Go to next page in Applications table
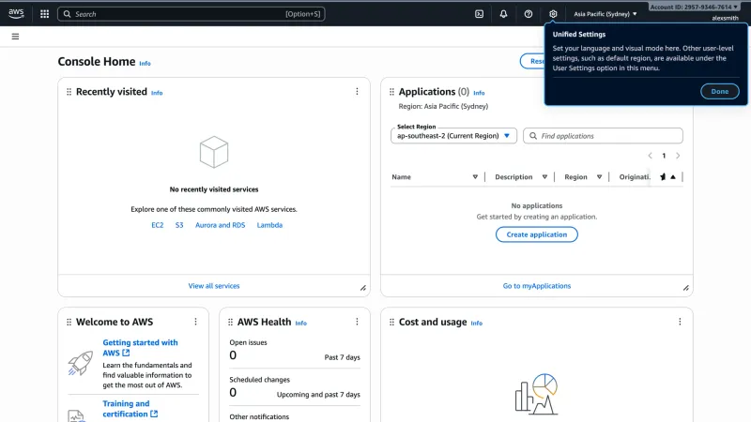Viewport: 751px width, 422px height. pyautogui.click(x=678, y=156)
